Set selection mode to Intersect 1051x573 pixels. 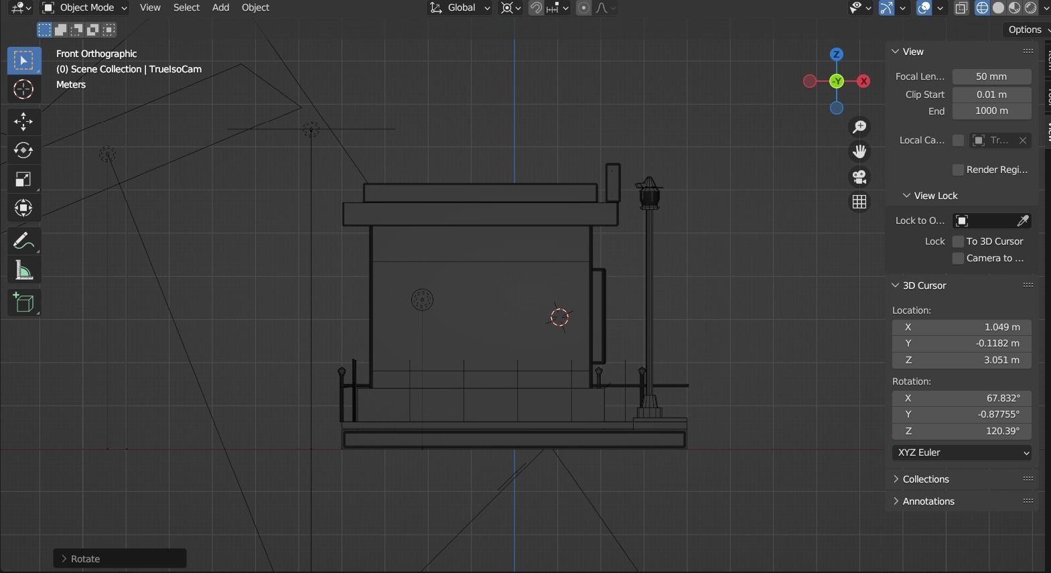109,29
